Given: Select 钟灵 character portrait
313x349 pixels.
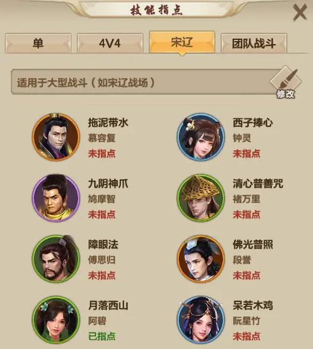Looking at the screenshot, I should tap(201, 137).
